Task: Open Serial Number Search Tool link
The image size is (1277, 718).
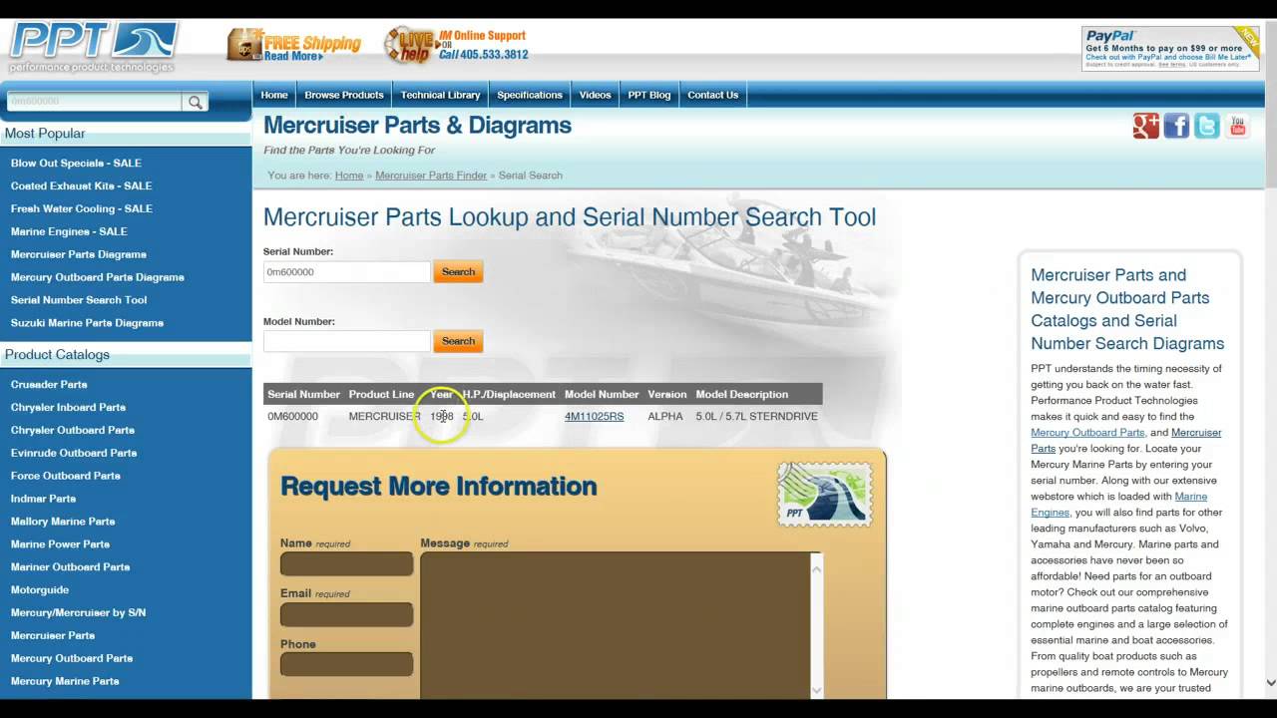Action: (x=79, y=301)
